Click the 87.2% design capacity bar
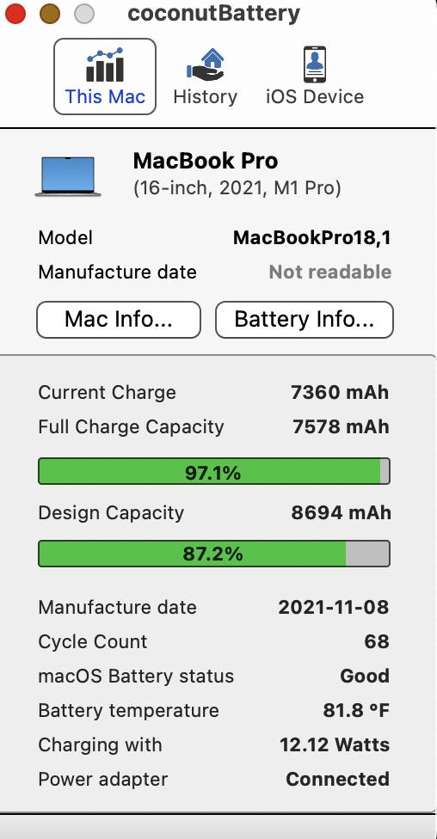 tap(213, 554)
